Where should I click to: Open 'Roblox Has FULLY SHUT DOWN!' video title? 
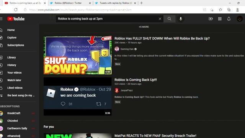pos(162,38)
